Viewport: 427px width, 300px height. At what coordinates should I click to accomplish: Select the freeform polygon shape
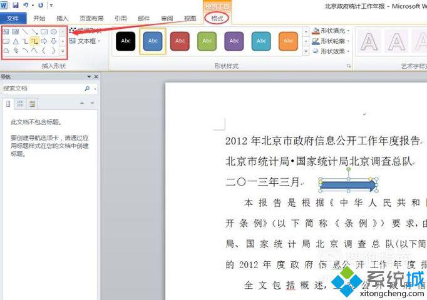(x=6, y=51)
